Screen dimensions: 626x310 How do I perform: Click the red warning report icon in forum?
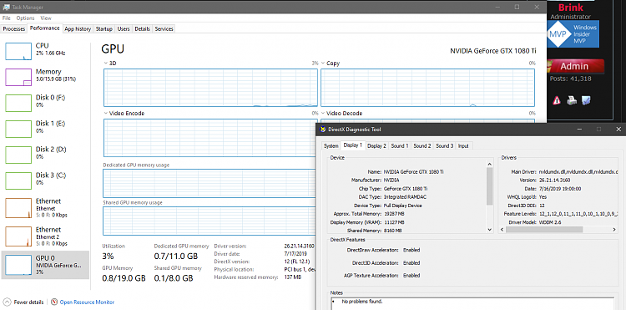(557, 100)
